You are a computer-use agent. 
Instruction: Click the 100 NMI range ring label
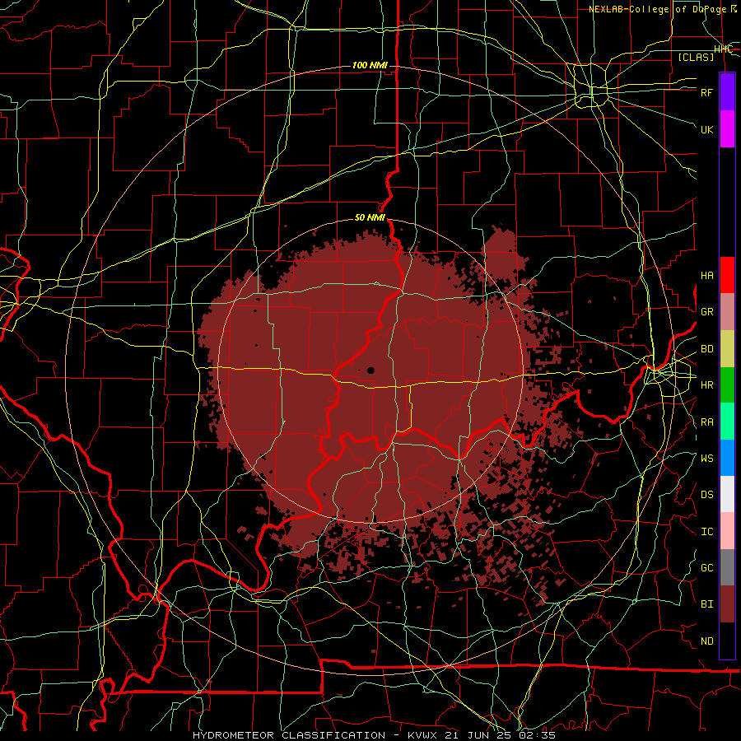tap(370, 65)
